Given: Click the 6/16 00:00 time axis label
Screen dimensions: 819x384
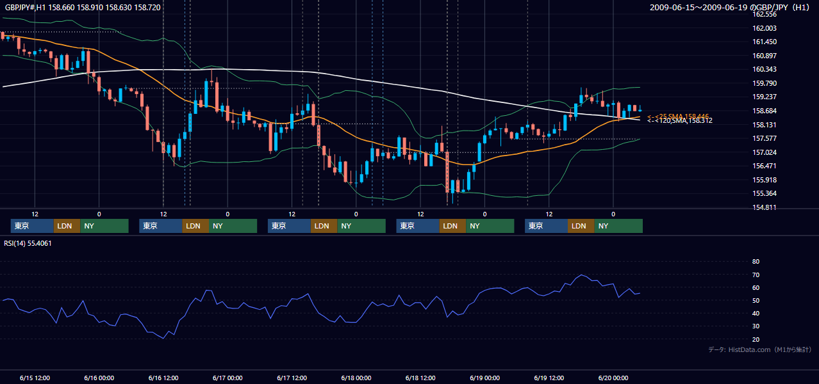Looking at the screenshot, I should point(99,378).
